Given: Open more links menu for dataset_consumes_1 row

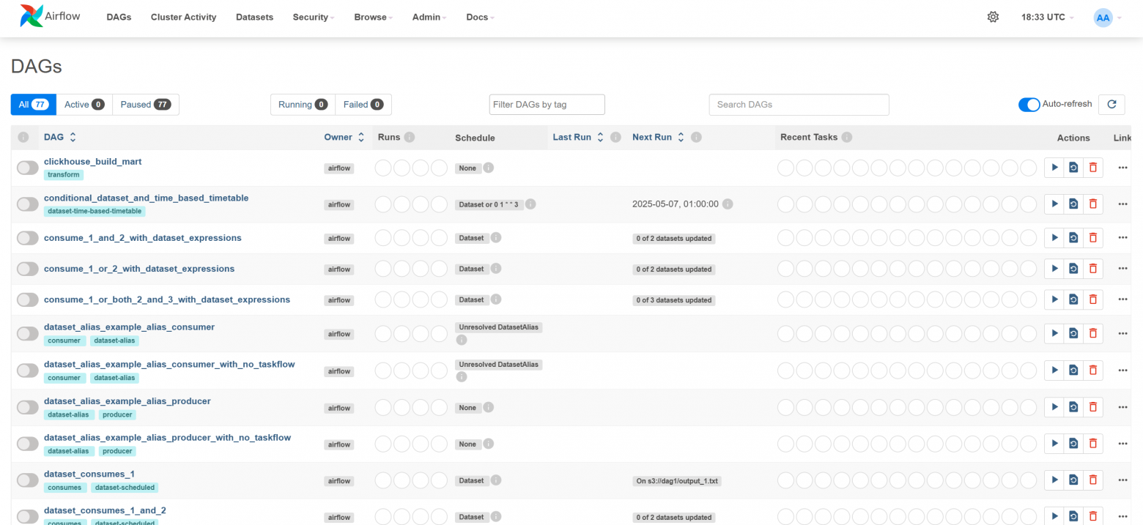Looking at the screenshot, I should 1122,480.
